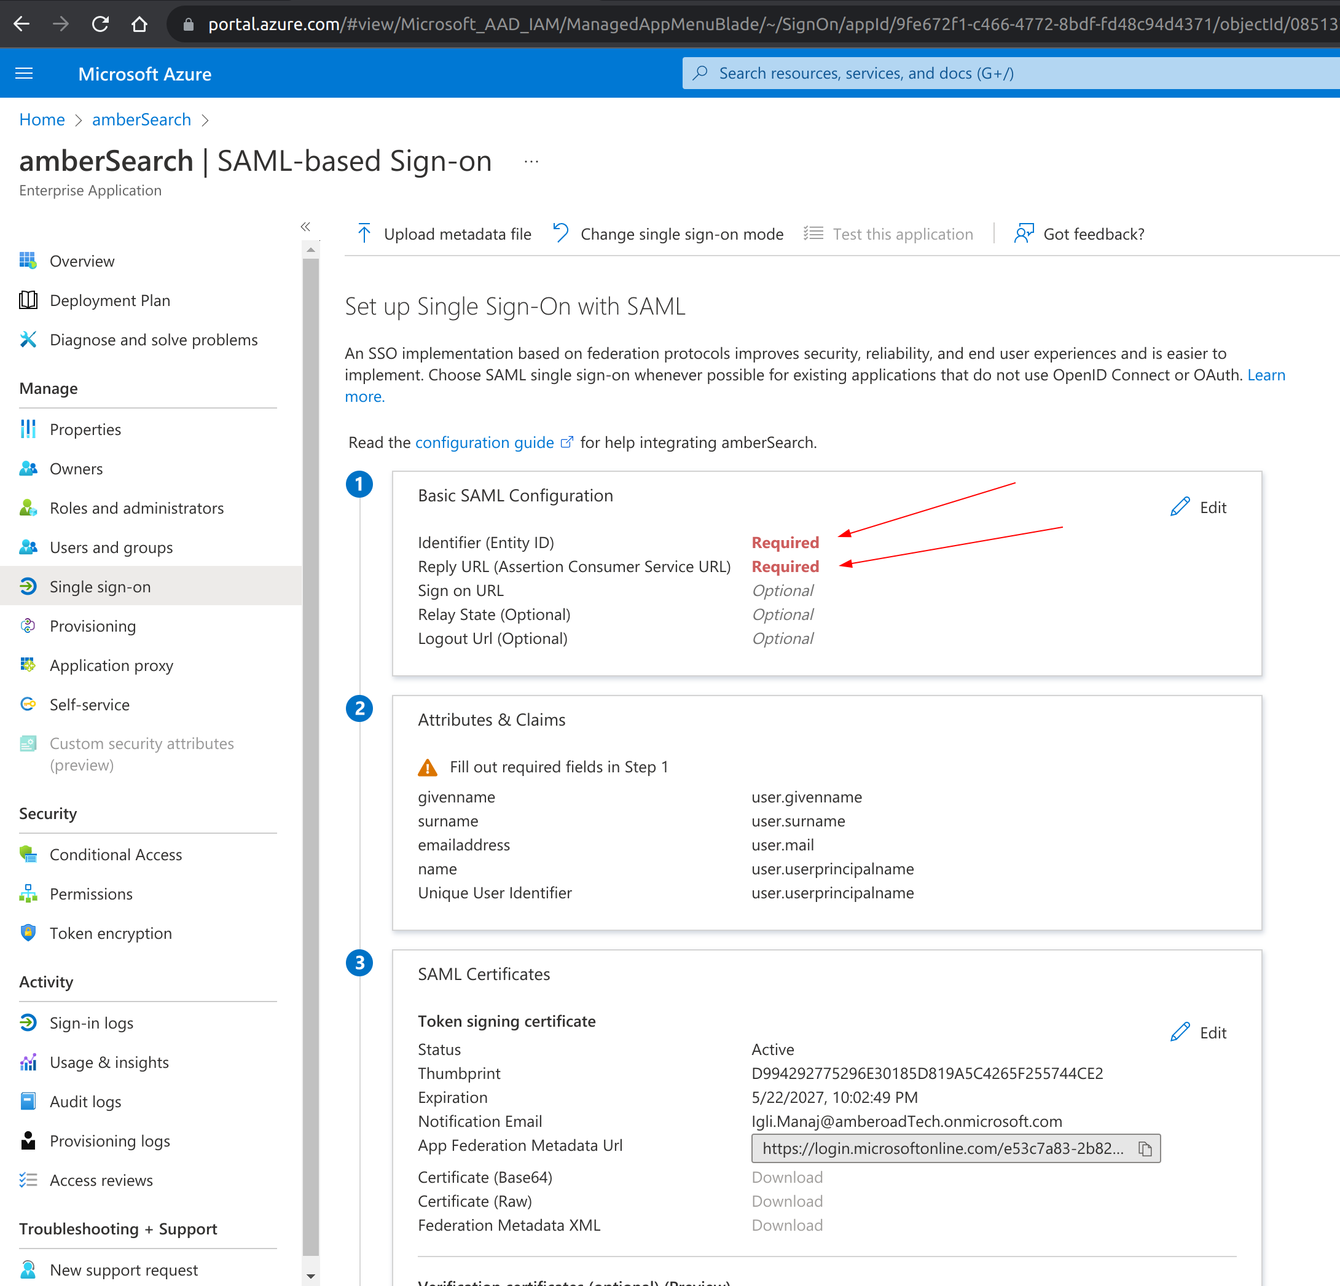This screenshot has height=1286, width=1340.
Task: Click the user.mail claim value
Action: 783,844
